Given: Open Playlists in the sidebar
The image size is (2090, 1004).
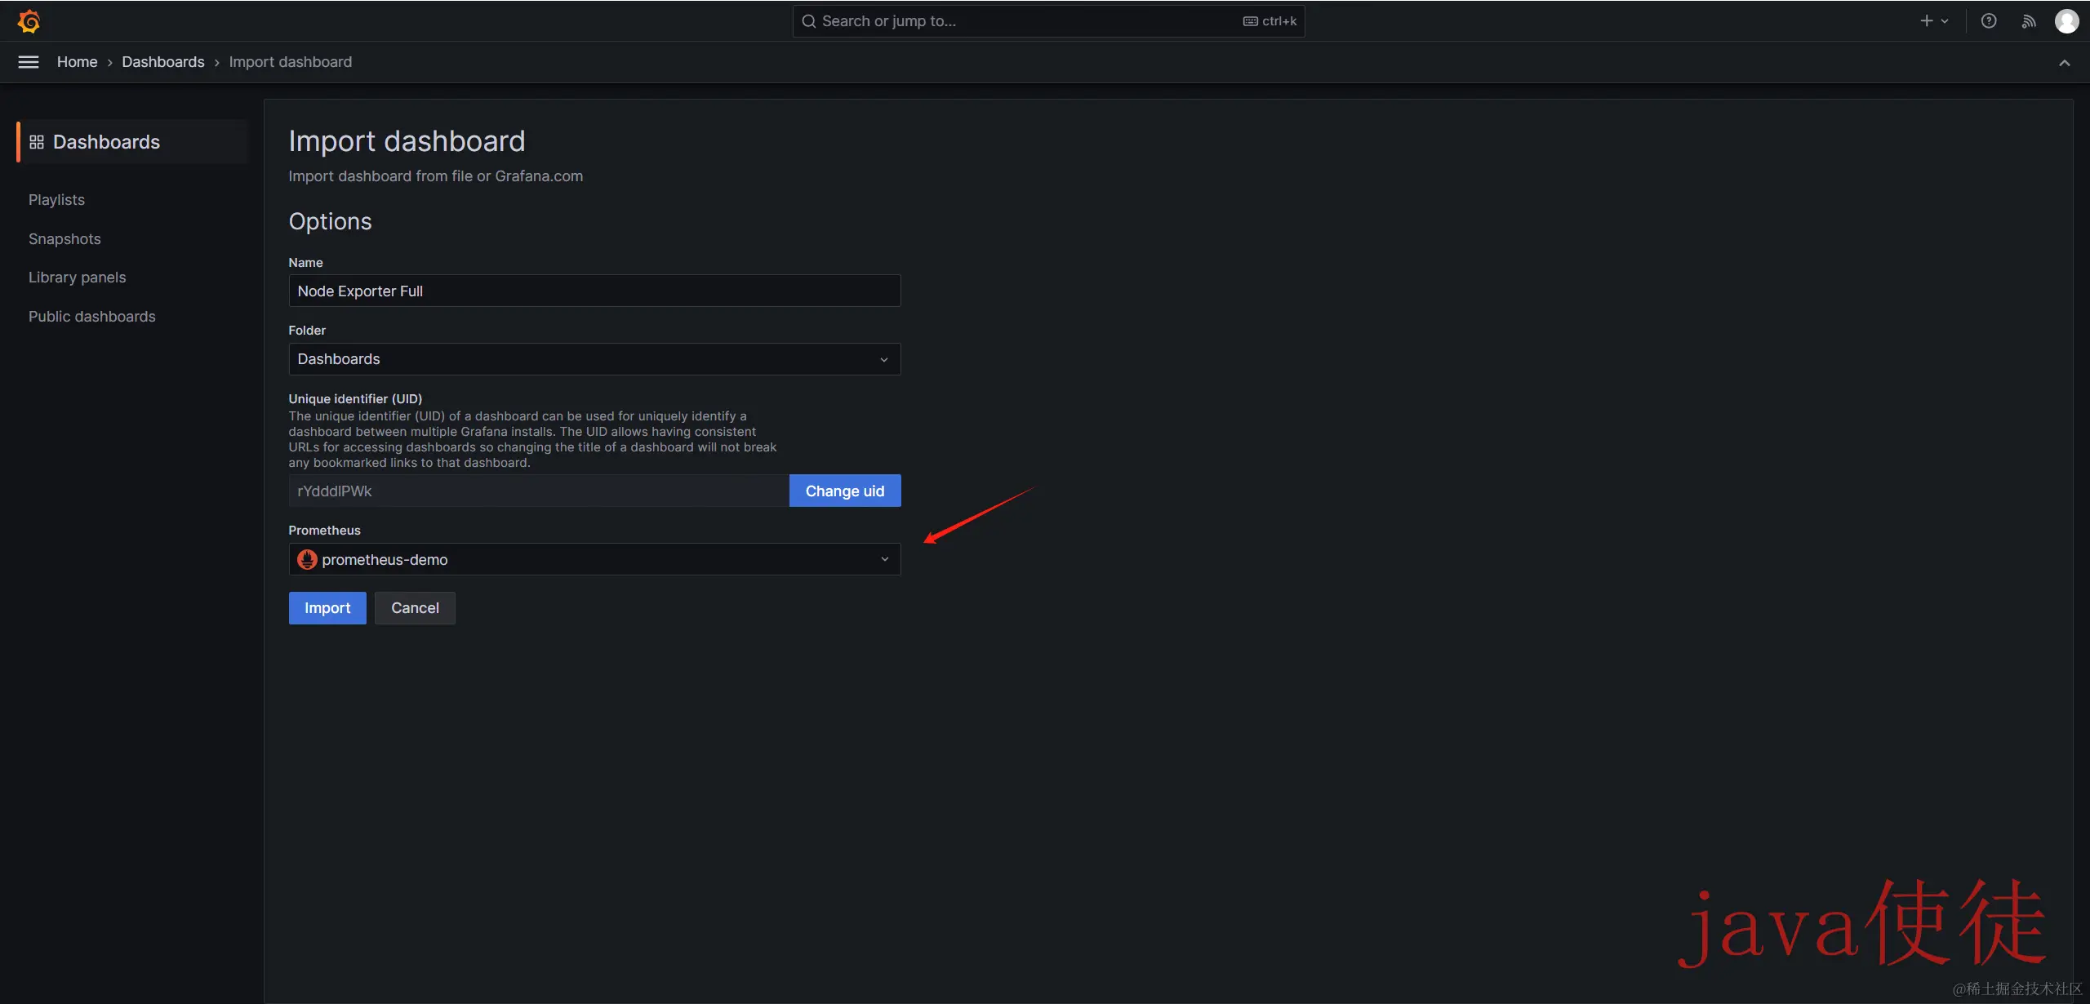Looking at the screenshot, I should pos(56,200).
